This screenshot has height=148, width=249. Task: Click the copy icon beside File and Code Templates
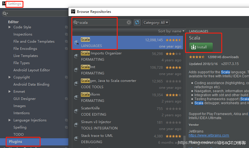pos(66,42)
